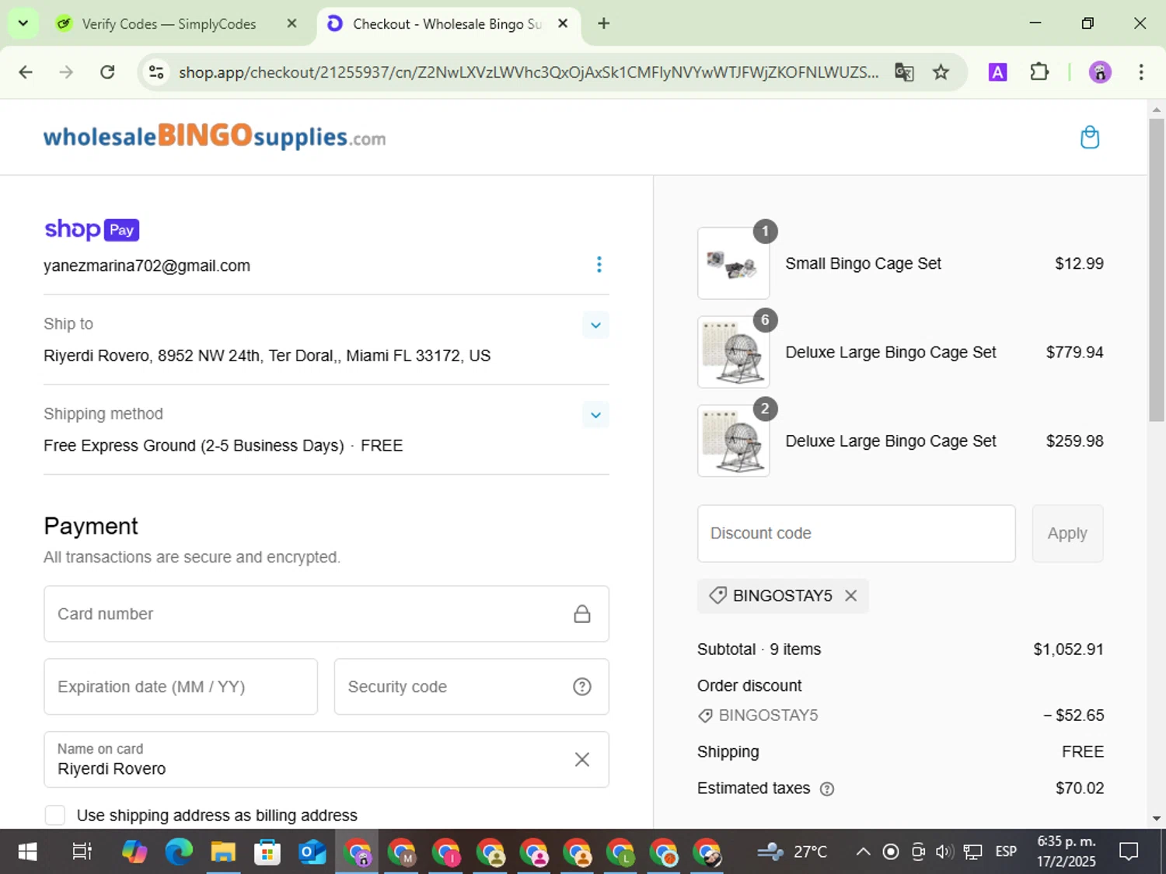Image resolution: width=1166 pixels, height=874 pixels.
Task: Switch to the Verify Codes — SimplyCodes tab
Action: click(169, 24)
